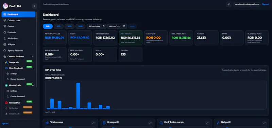Screen dimensions: 272x128
Task: Open the Dashboard menu item
Action: [x=18, y=14]
